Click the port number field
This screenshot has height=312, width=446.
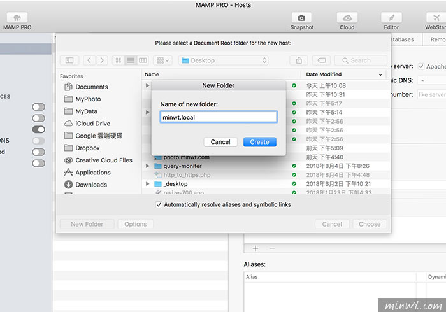point(432,94)
